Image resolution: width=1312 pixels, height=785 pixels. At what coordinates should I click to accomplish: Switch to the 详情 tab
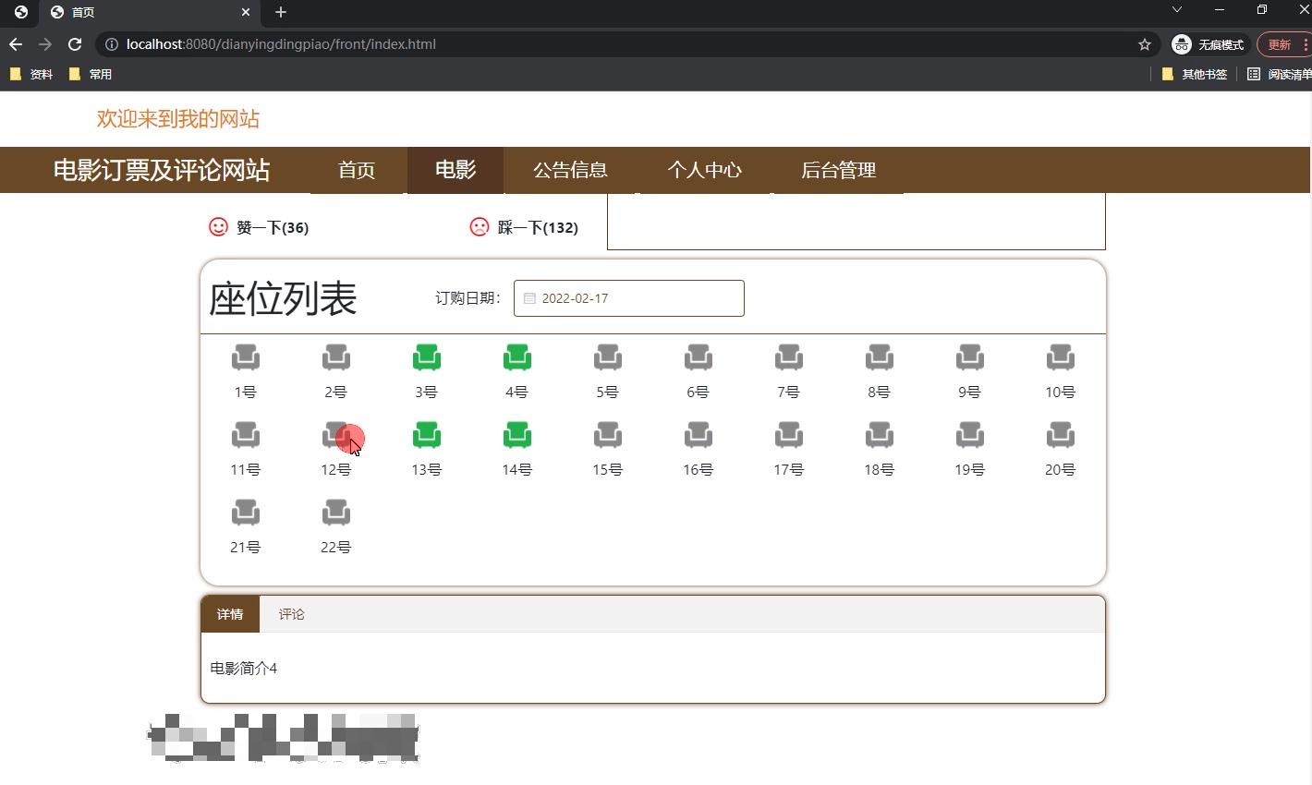click(x=230, y=614)
